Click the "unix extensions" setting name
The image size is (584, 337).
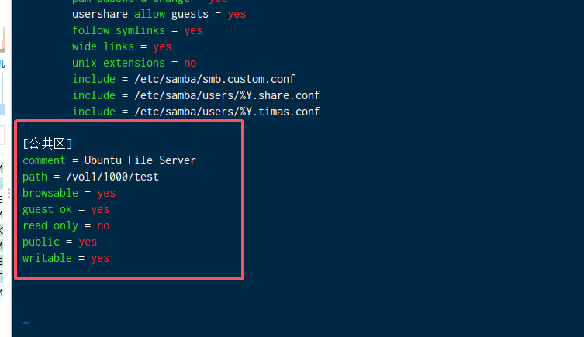[119, 63]
